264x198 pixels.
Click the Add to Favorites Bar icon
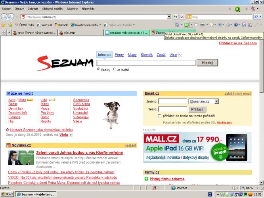[x=10, y=25]
